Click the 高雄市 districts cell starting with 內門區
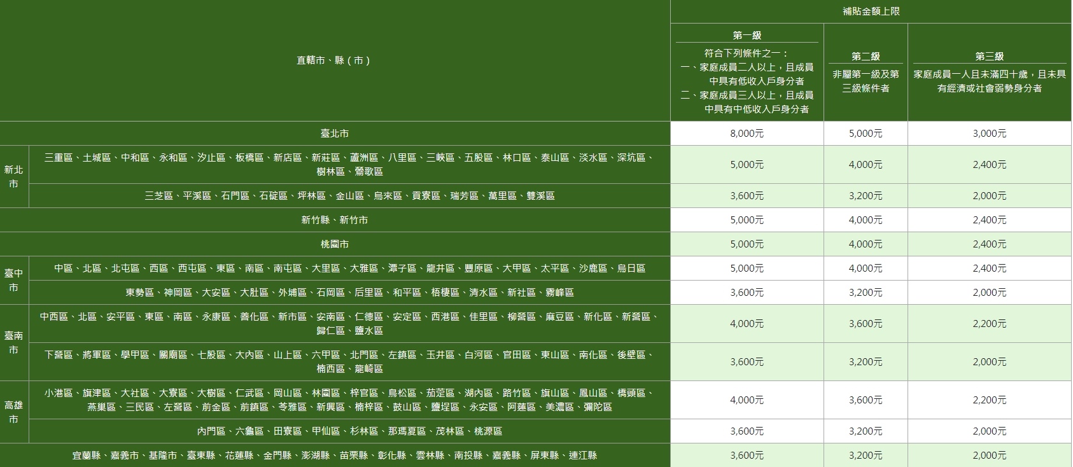The height and width of the screenshot is (467, 1073). pyautogui.click(x=349, y=431)
